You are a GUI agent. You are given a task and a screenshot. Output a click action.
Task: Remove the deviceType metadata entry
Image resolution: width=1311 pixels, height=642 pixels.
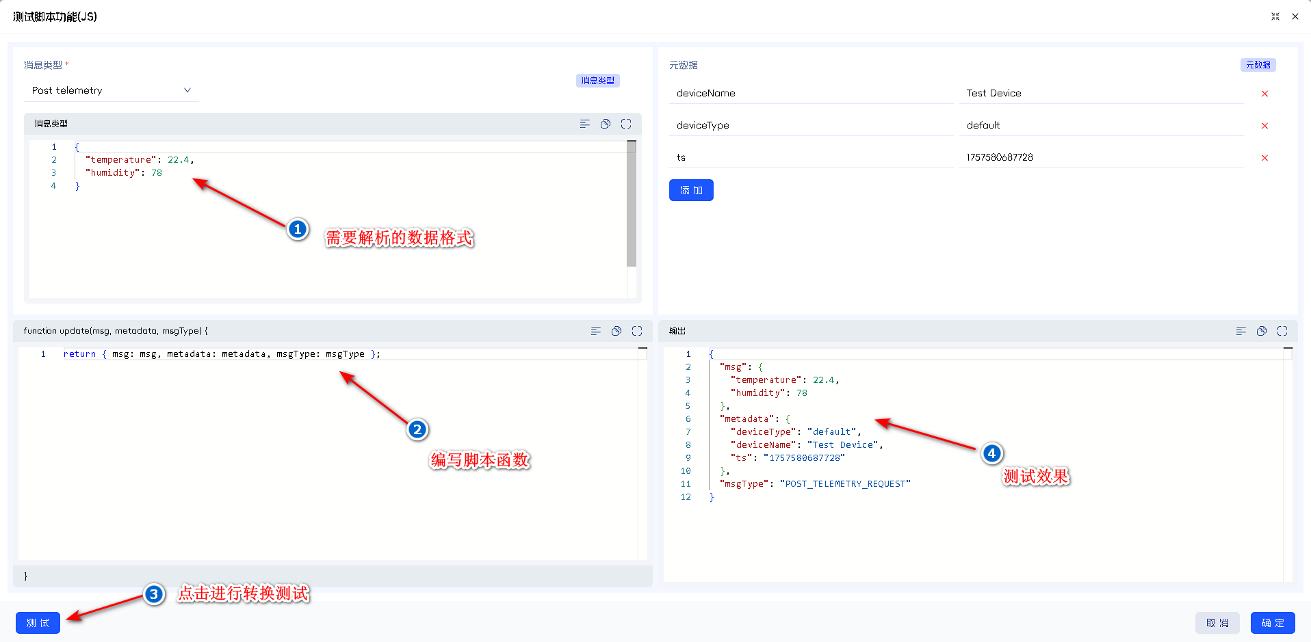click(x=1264, y=126)
